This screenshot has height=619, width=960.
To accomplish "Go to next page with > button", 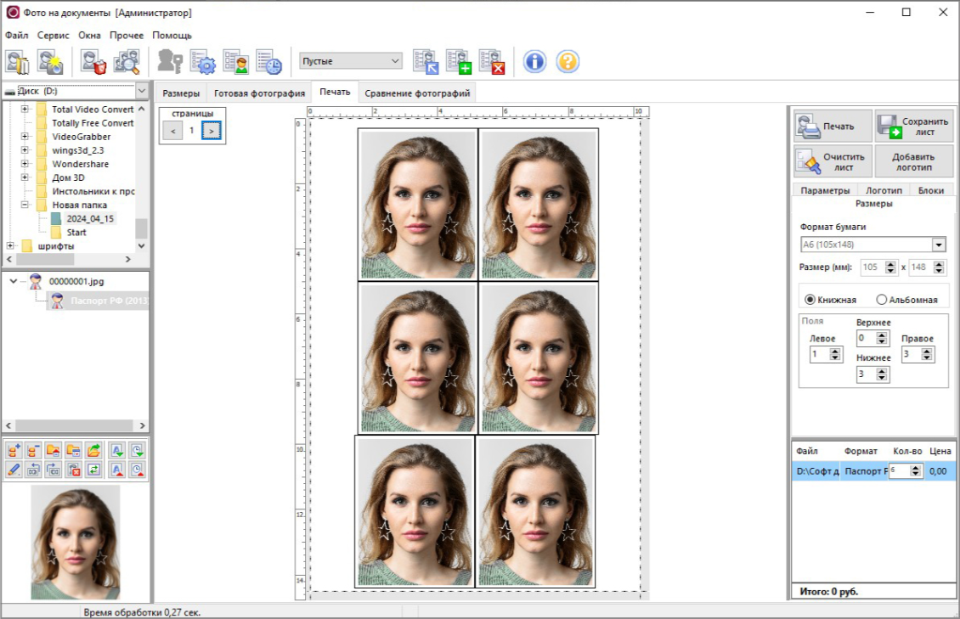I will click(212, 131).
